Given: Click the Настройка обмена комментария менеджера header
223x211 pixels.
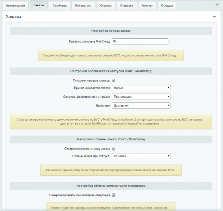Looking at the screenshot, I should 111,185.
